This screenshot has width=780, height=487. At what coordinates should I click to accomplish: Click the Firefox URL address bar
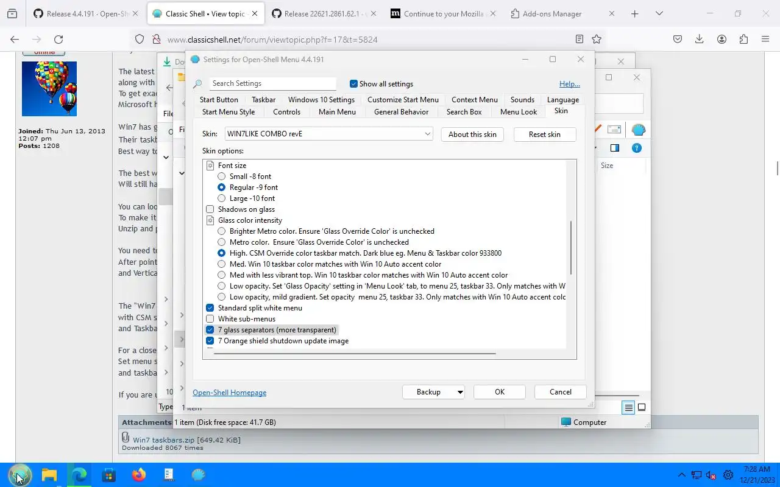pos(368,39)
